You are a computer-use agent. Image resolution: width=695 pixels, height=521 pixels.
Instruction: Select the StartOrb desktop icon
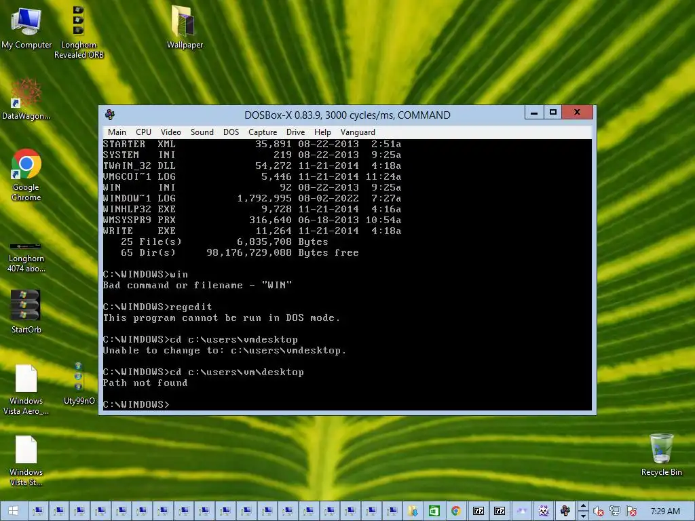point(26,311)
